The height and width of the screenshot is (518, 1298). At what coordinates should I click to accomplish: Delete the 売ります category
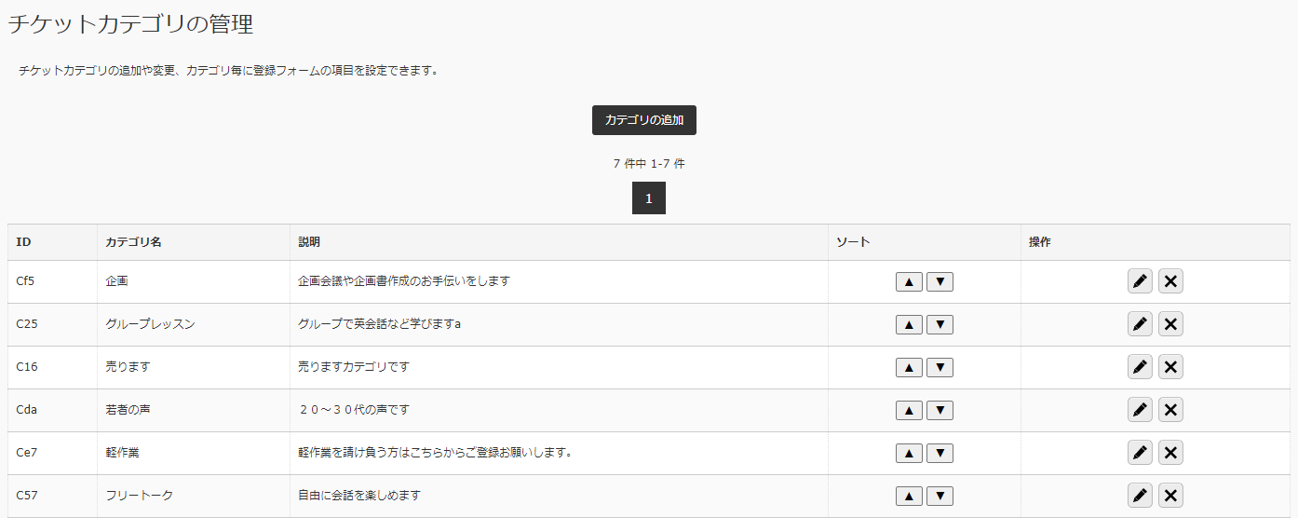(1171, 367)
